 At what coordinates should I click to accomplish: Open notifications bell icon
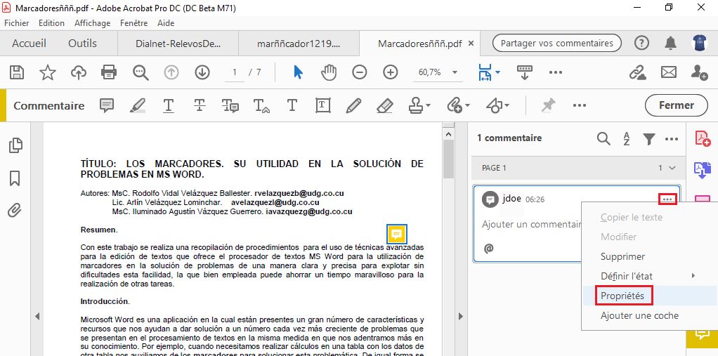pos(670,43)
